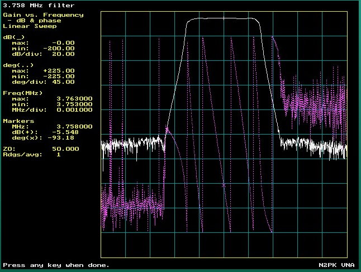
Task: Click the Rdgs/avg value 1
Action: (x=58, y=154)
